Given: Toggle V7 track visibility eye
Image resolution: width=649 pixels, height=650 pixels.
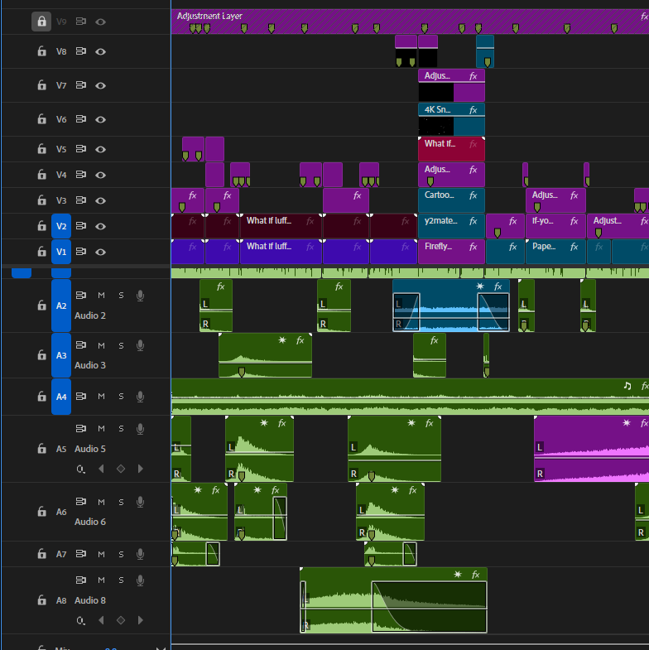Looking at the screenshot, I should [x=101, y=85].
